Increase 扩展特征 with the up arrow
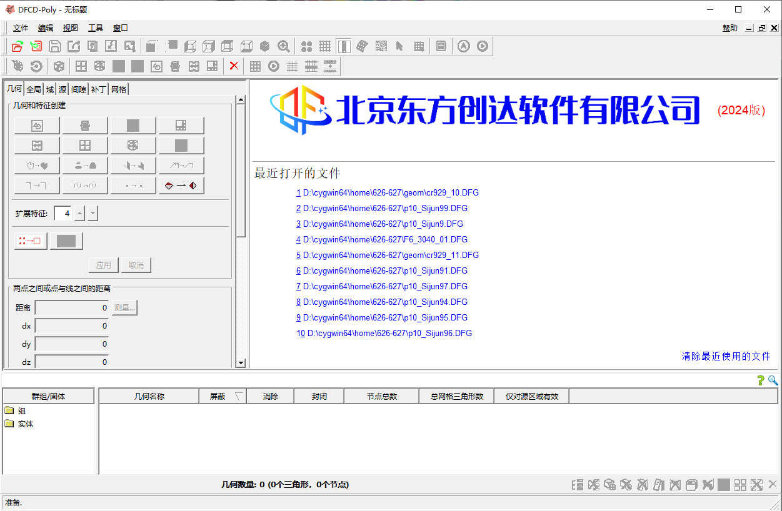This screenshot has height=511, width=782. tap(79, 214)
